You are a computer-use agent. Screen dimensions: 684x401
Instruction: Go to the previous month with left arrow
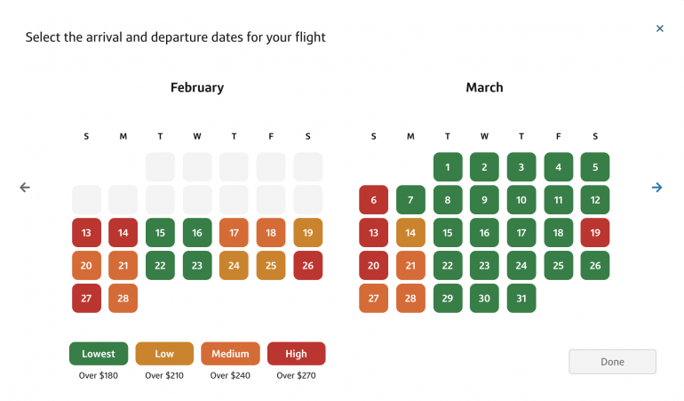(25, 188)
